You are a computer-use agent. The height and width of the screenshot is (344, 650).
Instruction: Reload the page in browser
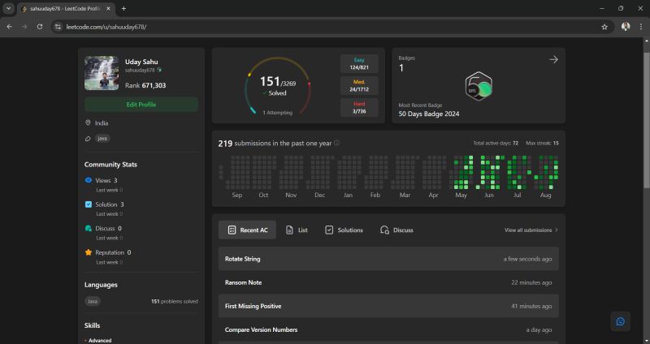(x=40, y=26)
